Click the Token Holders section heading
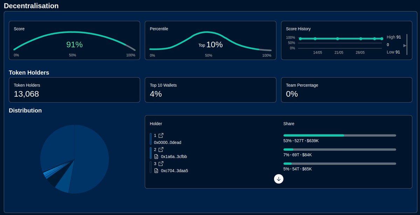Screen dimensions: 420x215 click(x=29, y=72)
